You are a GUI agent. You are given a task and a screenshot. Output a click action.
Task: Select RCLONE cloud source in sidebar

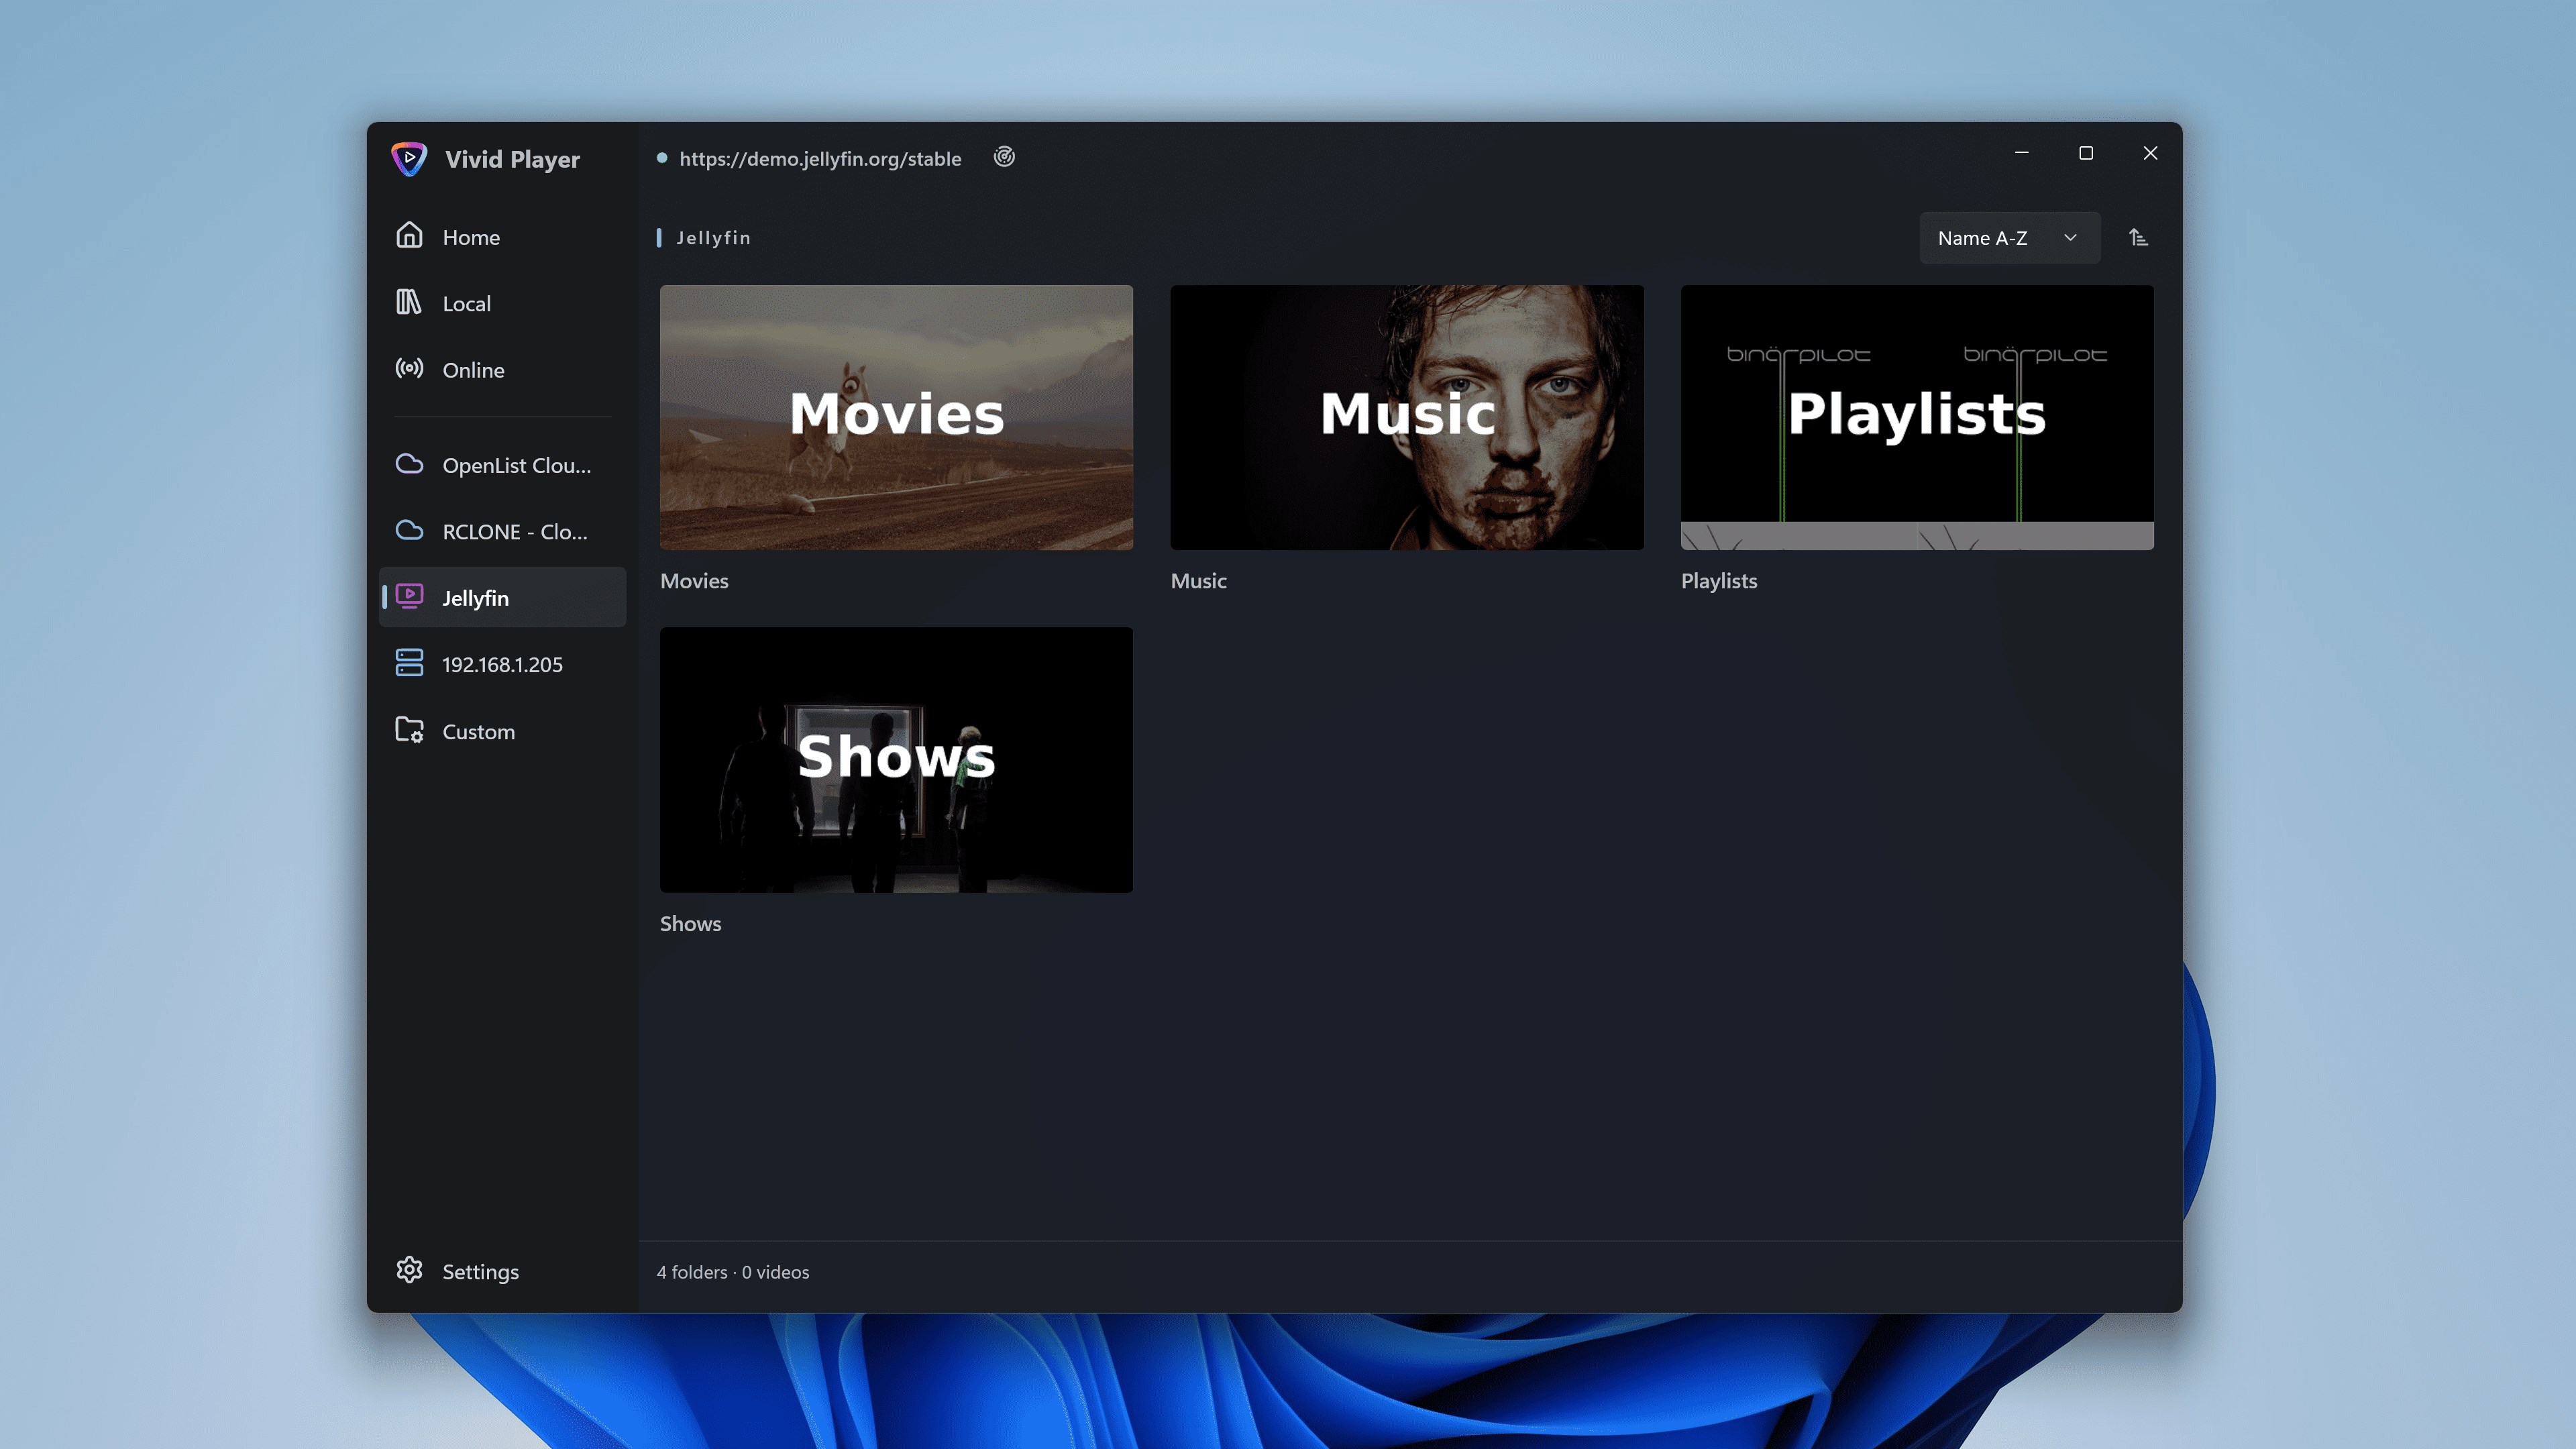click(503, 532)
